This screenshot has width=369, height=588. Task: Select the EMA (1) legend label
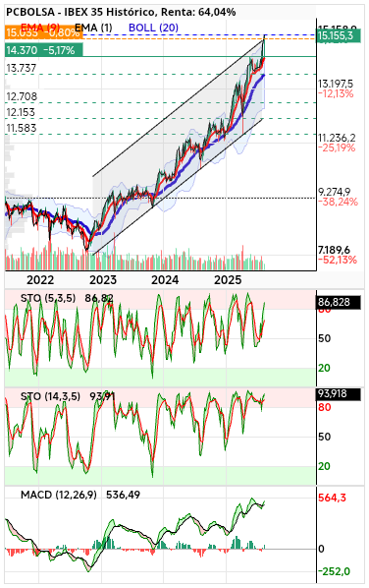point(93,28)
